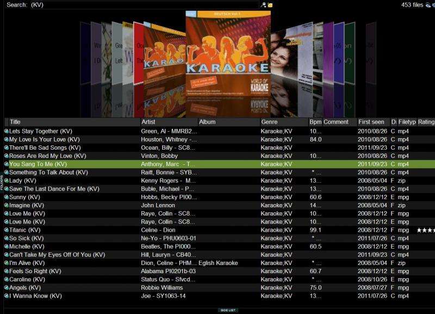Sort the list by the Genre column
435x314 pixels.
click(x=284, y=122)
